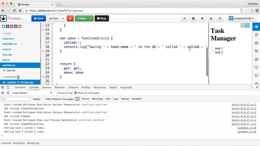
Task: Uncheck Show all messages checkbox
Action: point(76,93)
